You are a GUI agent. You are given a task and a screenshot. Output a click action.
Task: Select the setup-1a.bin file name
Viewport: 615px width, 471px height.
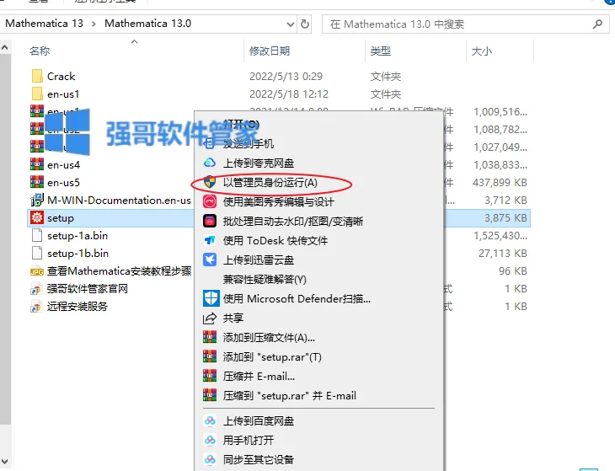click(78, 235)
